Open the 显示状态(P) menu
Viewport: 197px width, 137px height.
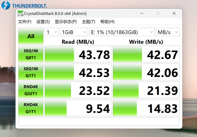pos(66,22)
